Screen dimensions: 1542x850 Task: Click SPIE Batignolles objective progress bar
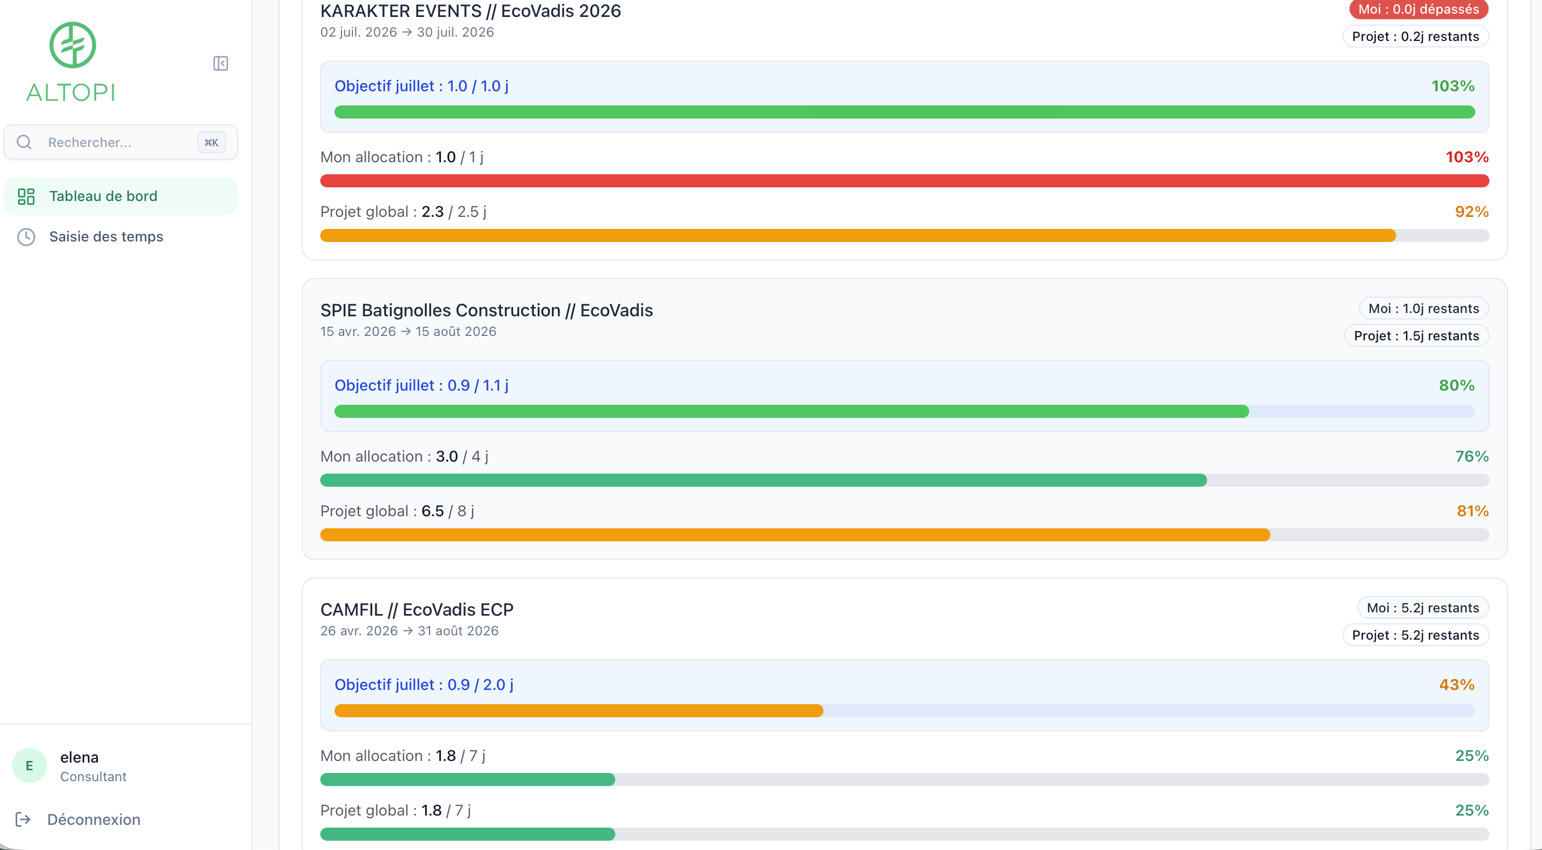(904, 411)
